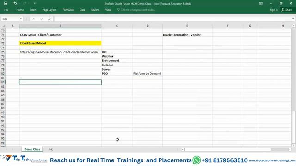296x166 pixels.
Task: Click the 'Platform on Demand' cell
Action: click(148, 74)
